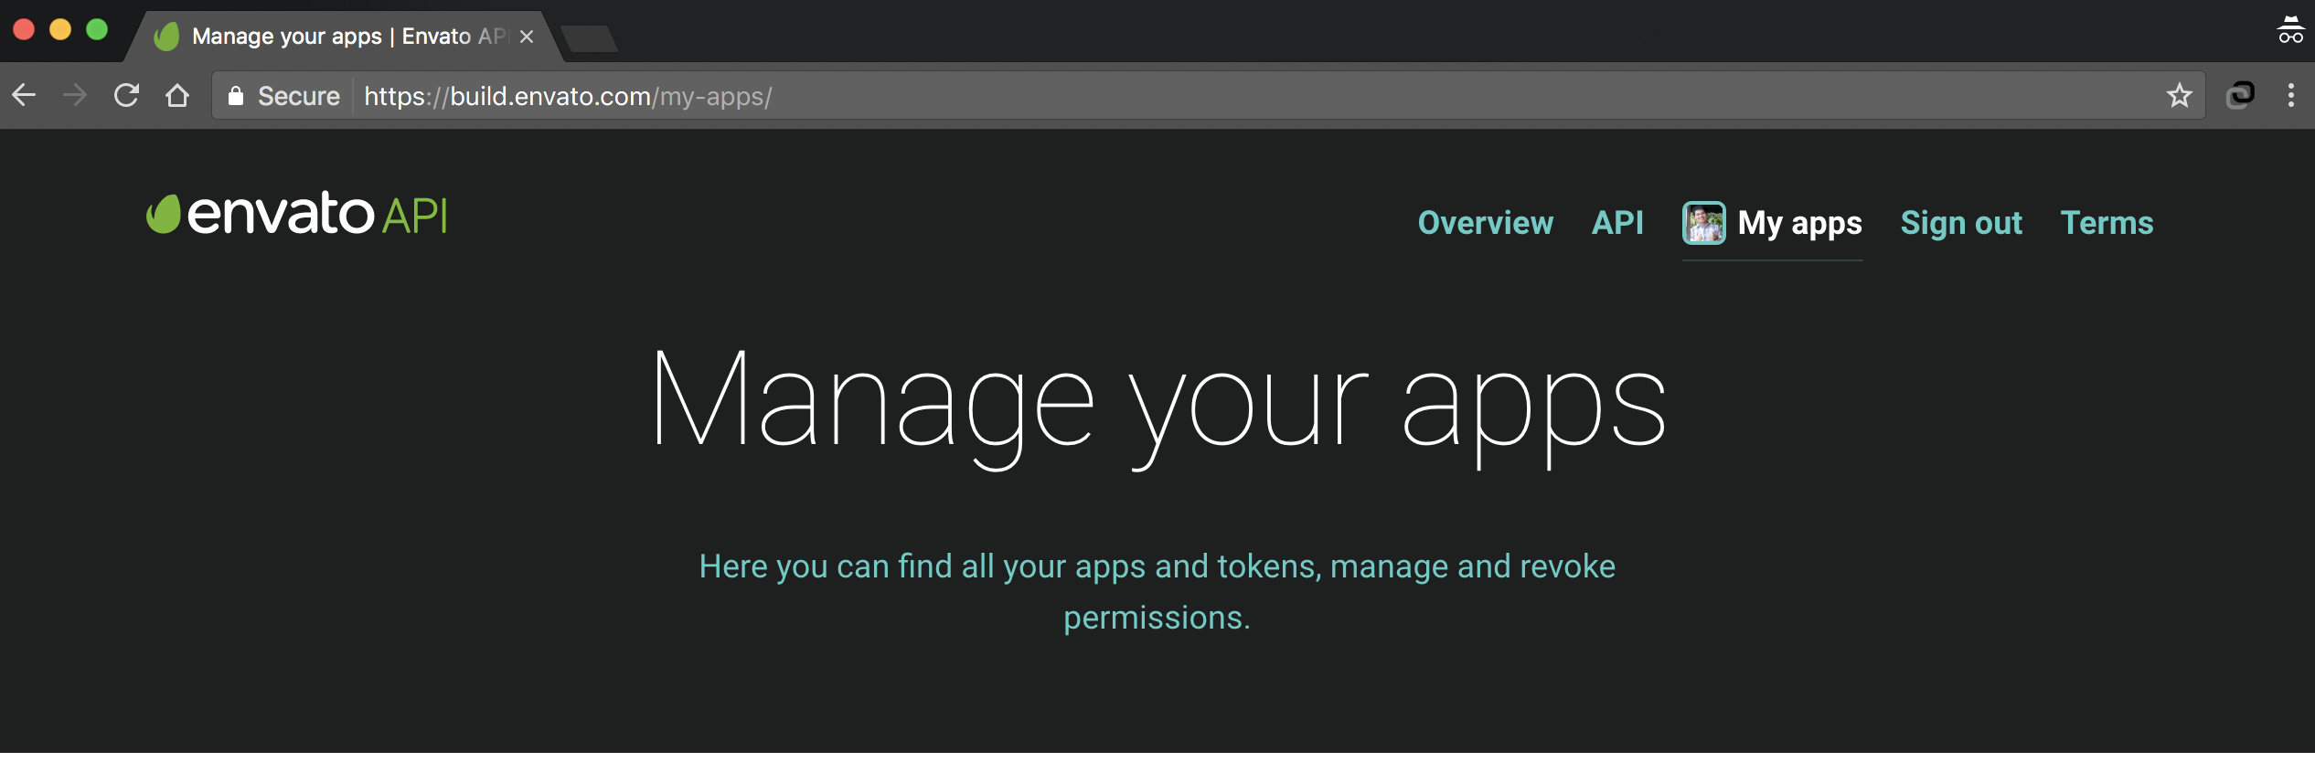Click the user avatar thumbnail
Viewport: 2315px width, 762px height.
1704,223
